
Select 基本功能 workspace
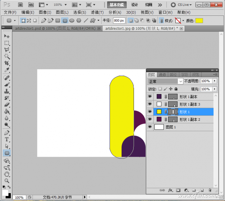117,5
